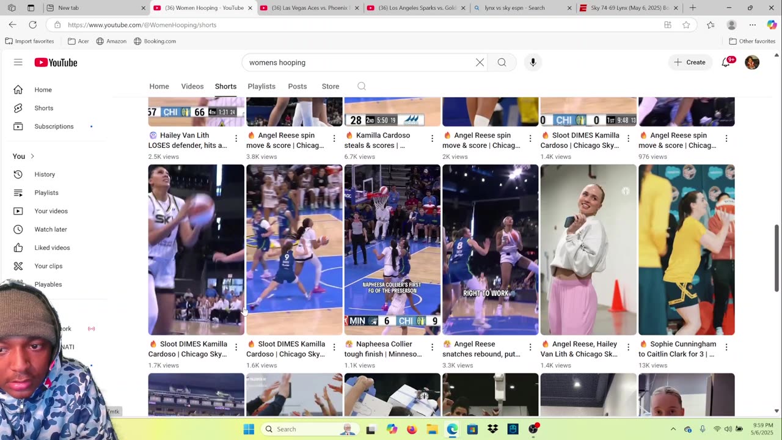Open the channel Posts tab
Viewport: 782px width, 440px height.
pos(298,86)
